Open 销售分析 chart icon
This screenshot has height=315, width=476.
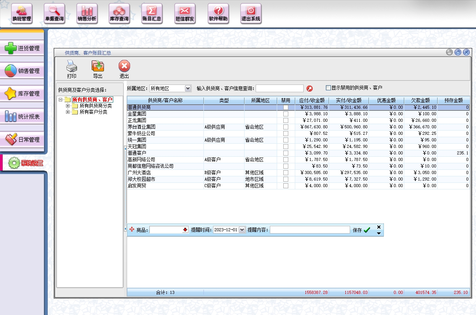tap(87, 13)
